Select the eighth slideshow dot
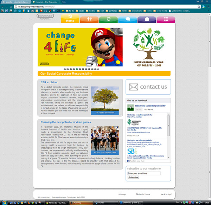211x205 pixels. pos(86,69)
